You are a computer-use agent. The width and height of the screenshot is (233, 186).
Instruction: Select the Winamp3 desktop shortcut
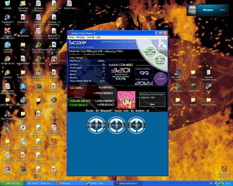7,73
